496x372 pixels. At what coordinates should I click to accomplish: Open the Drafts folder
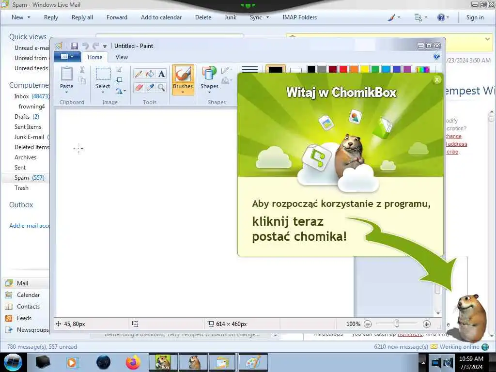(27, 117)
